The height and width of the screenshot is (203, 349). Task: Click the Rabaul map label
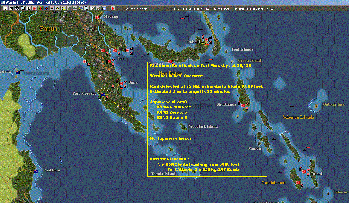click(194, 42)
